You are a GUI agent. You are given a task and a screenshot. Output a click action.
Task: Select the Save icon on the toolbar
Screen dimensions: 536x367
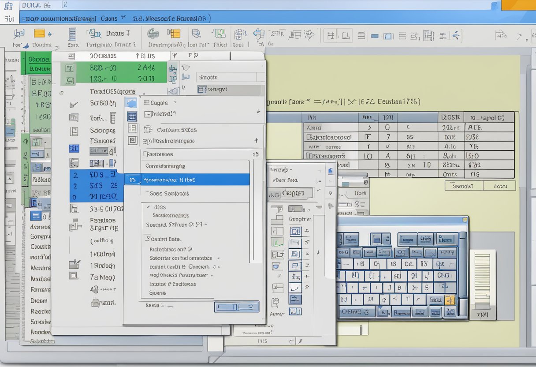tap(72, 34)
